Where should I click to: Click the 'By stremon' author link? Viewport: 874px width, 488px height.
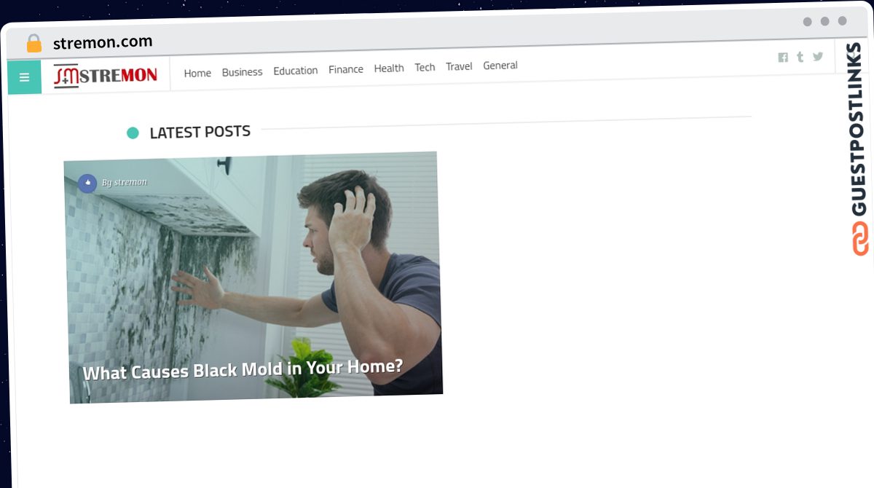click(x=125, y=182)
